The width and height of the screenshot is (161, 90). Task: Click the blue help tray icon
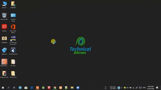coord(119,88)
